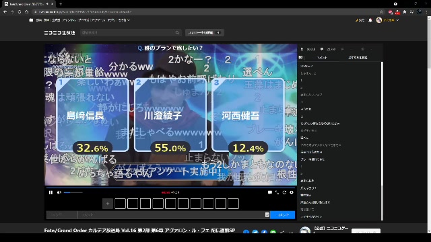Share the broadcast on Facebook
Viewport: 431px width, 242px height.
click(x=264, y=232)
